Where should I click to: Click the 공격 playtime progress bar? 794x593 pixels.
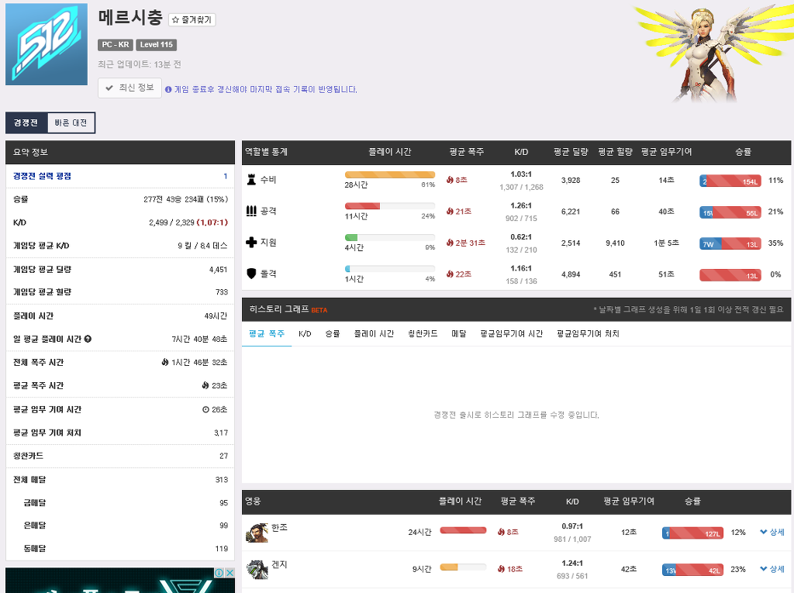coord(390,206)
